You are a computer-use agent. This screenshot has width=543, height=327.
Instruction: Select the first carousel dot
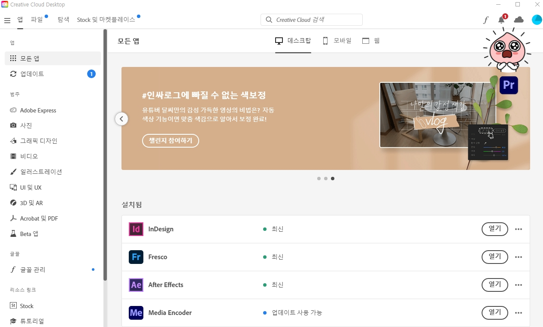pos(319,179)
